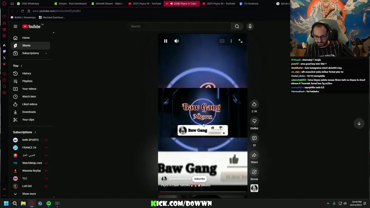The image size is (370, 208).
Task: Open Spotify from the taskbar
Action: (x=49, y=203)
